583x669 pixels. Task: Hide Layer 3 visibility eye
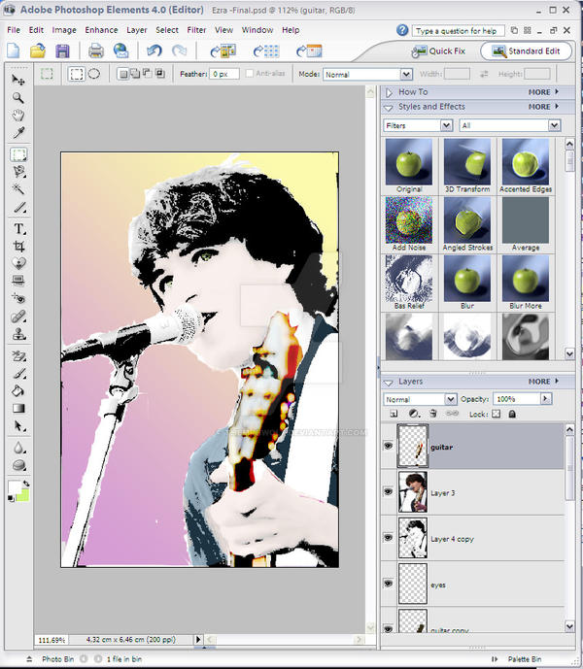388,491
